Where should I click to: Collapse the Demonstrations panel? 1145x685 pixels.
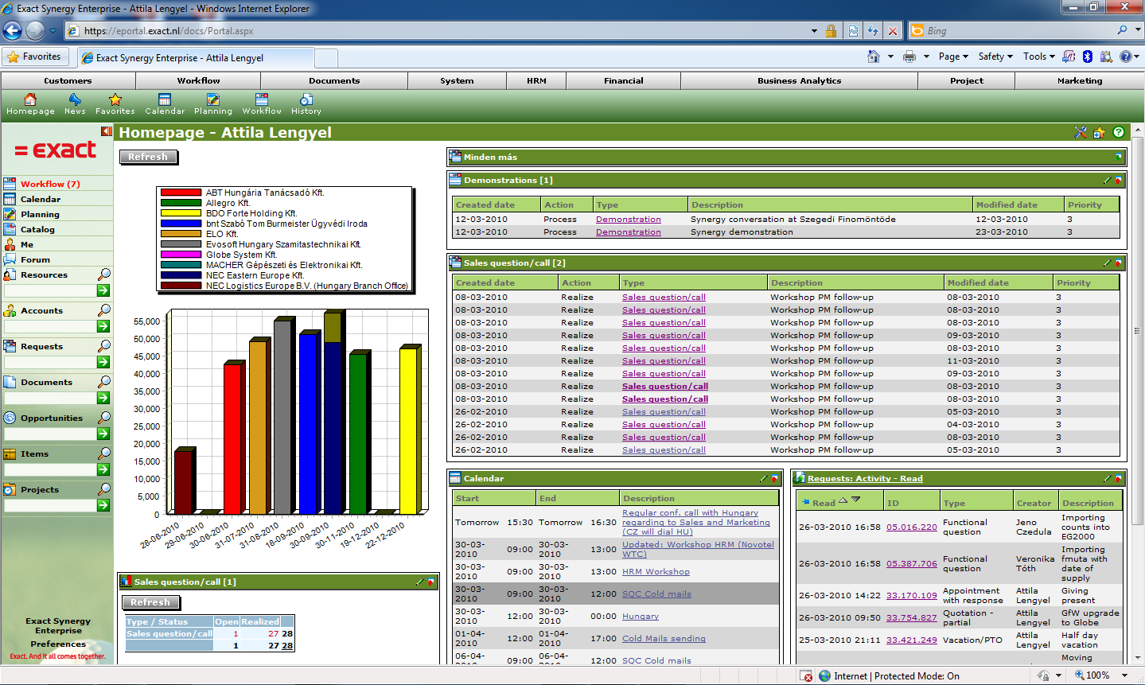[x=1118, y=181]
